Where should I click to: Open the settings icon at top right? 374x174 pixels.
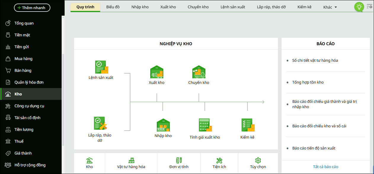pos(370,6)
